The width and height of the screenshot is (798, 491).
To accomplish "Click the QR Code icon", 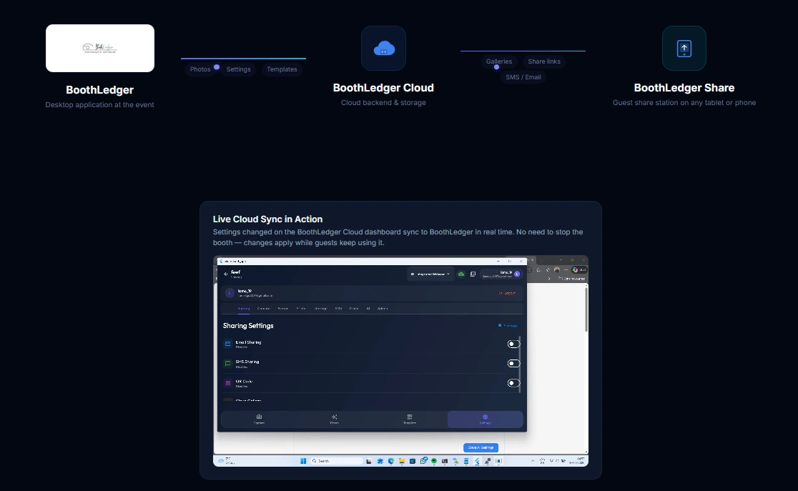I will (x=228, y=383).
